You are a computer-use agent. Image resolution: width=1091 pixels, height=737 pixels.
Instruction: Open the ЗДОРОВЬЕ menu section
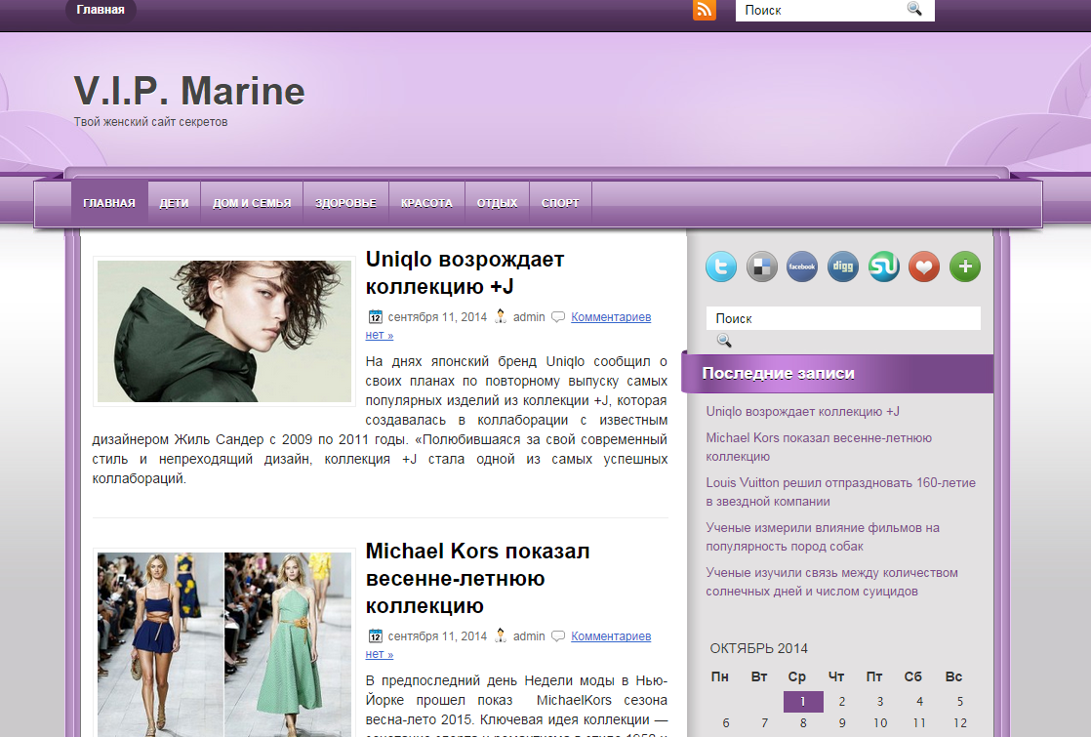tap(345, 203)
